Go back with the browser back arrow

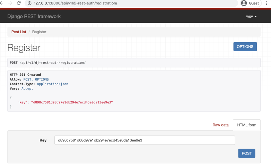(1, 3)
